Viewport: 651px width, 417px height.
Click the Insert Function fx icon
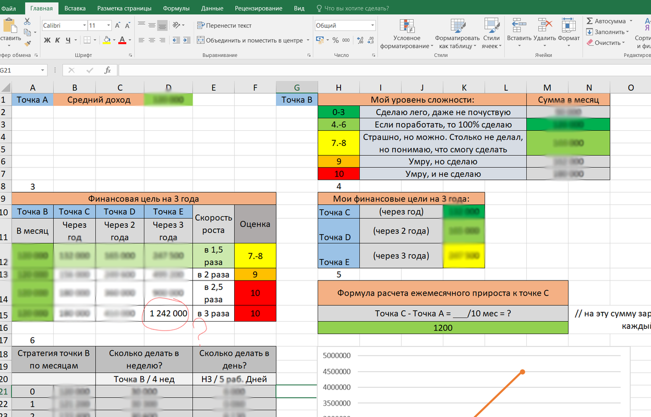point(107,70)
